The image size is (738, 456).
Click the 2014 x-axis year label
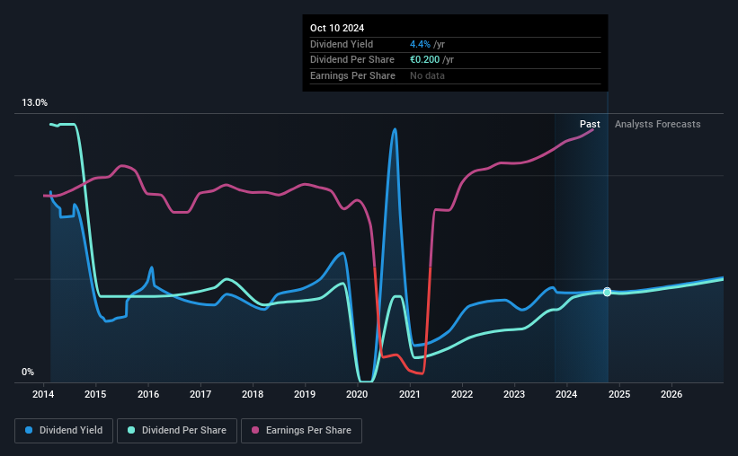43,394
